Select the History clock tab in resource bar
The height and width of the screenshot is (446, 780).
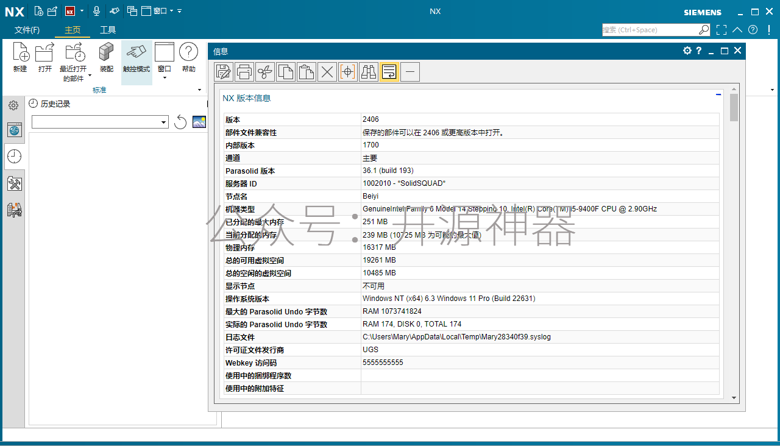pos(15,157)
